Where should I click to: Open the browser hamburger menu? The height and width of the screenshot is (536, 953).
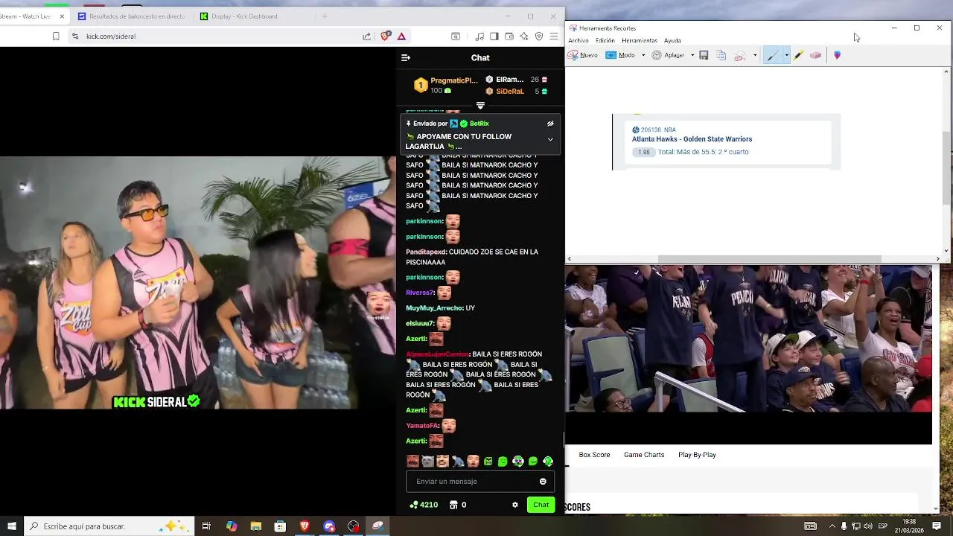point(554,36)
